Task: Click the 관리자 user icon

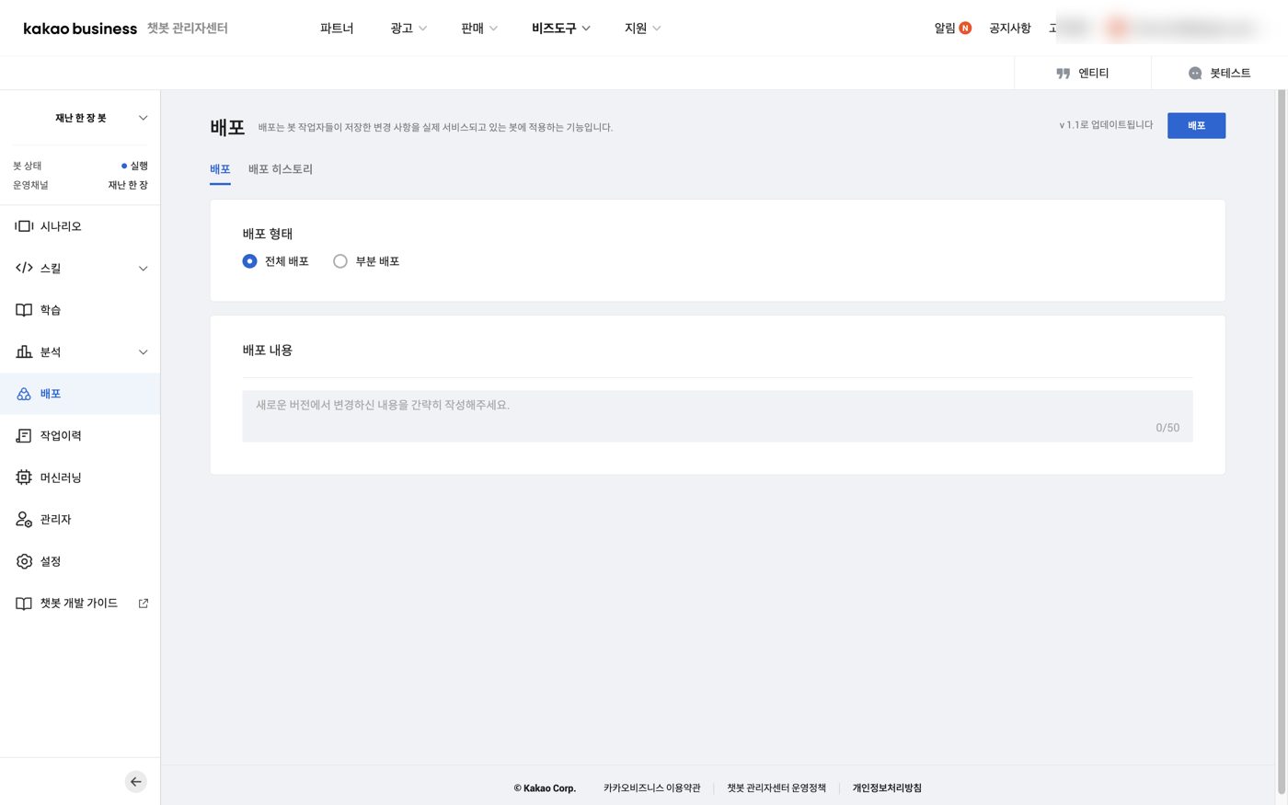Action: 24,520
